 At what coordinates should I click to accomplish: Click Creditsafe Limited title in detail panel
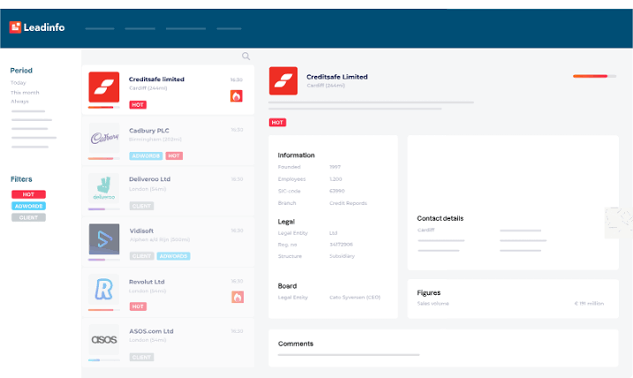pyautogui.click(x=337, y=77)
